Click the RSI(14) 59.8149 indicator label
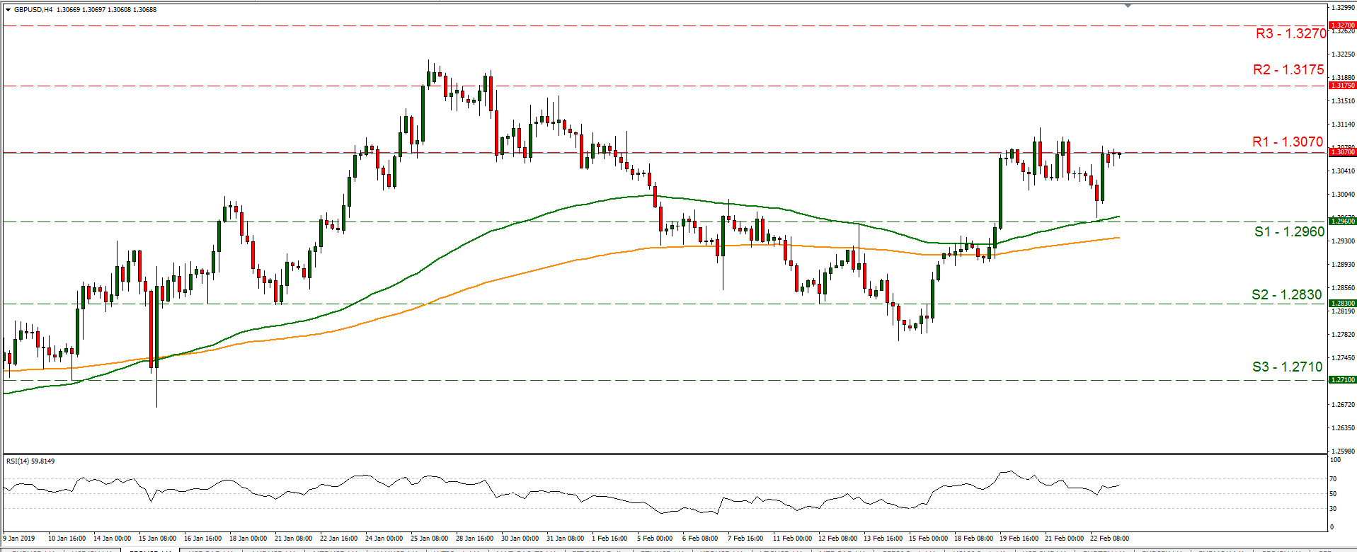 (30, 461)
